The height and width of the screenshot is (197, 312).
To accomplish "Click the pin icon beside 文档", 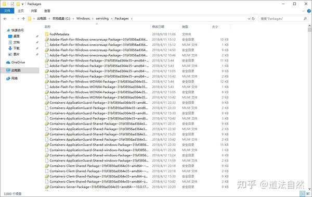I will pos(37,42).
